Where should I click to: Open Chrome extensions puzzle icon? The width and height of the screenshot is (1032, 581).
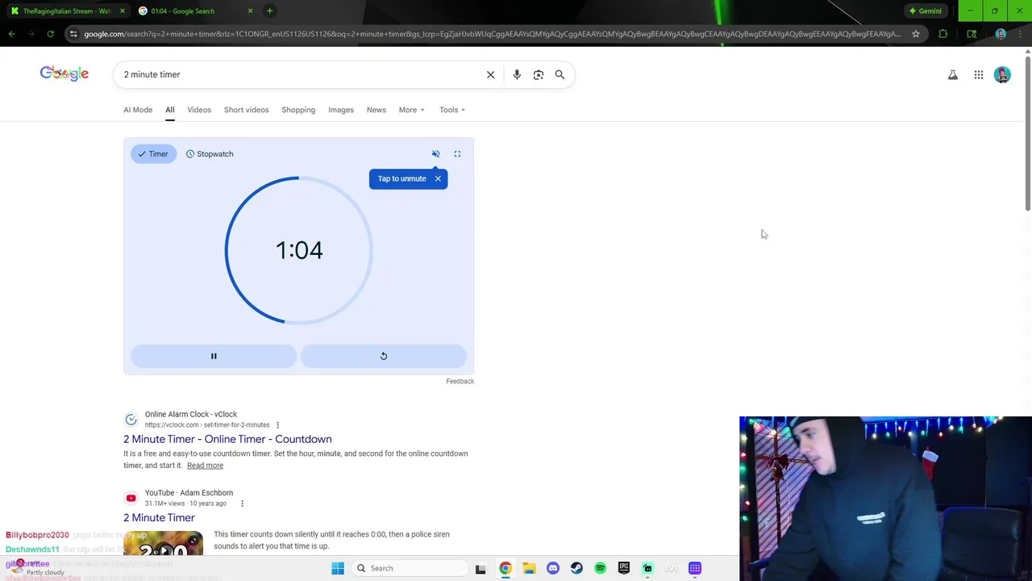point(943,34)
